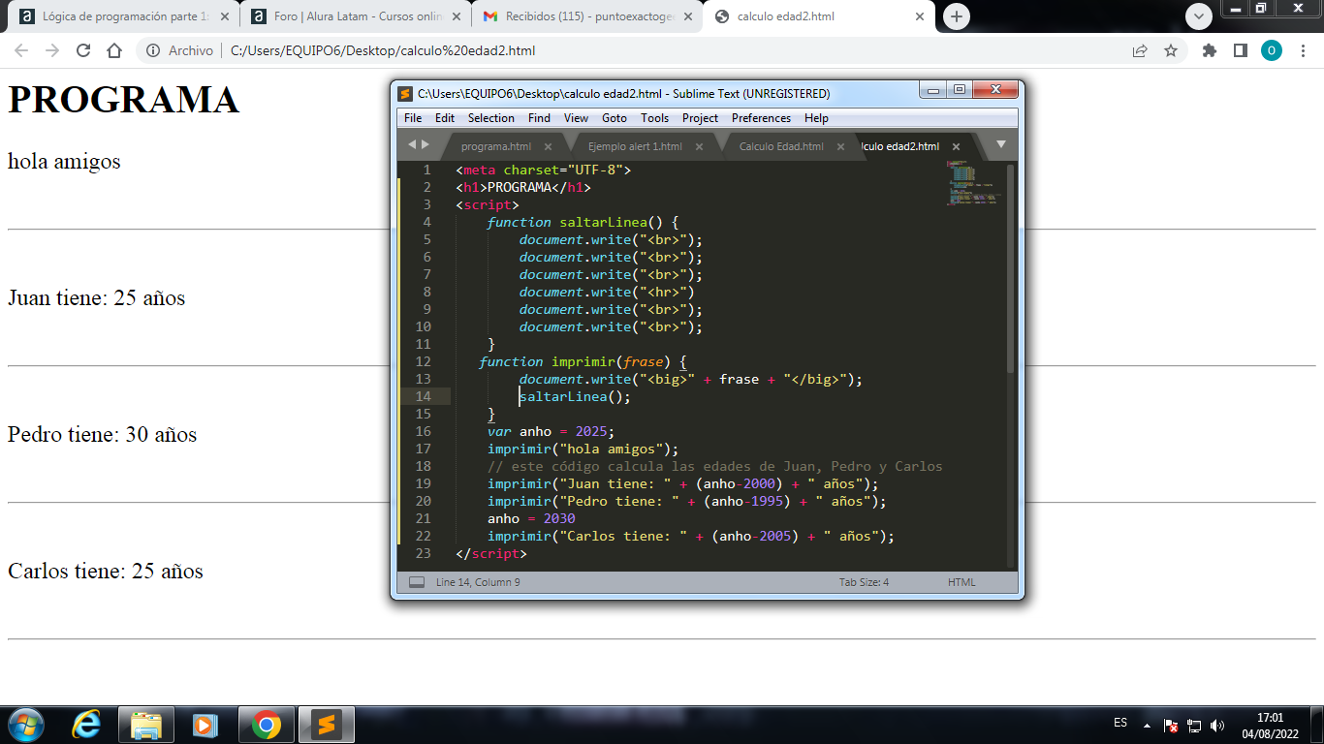
Task: Close the Gmail Recibidos tab
Action: (x=688, y=16)
